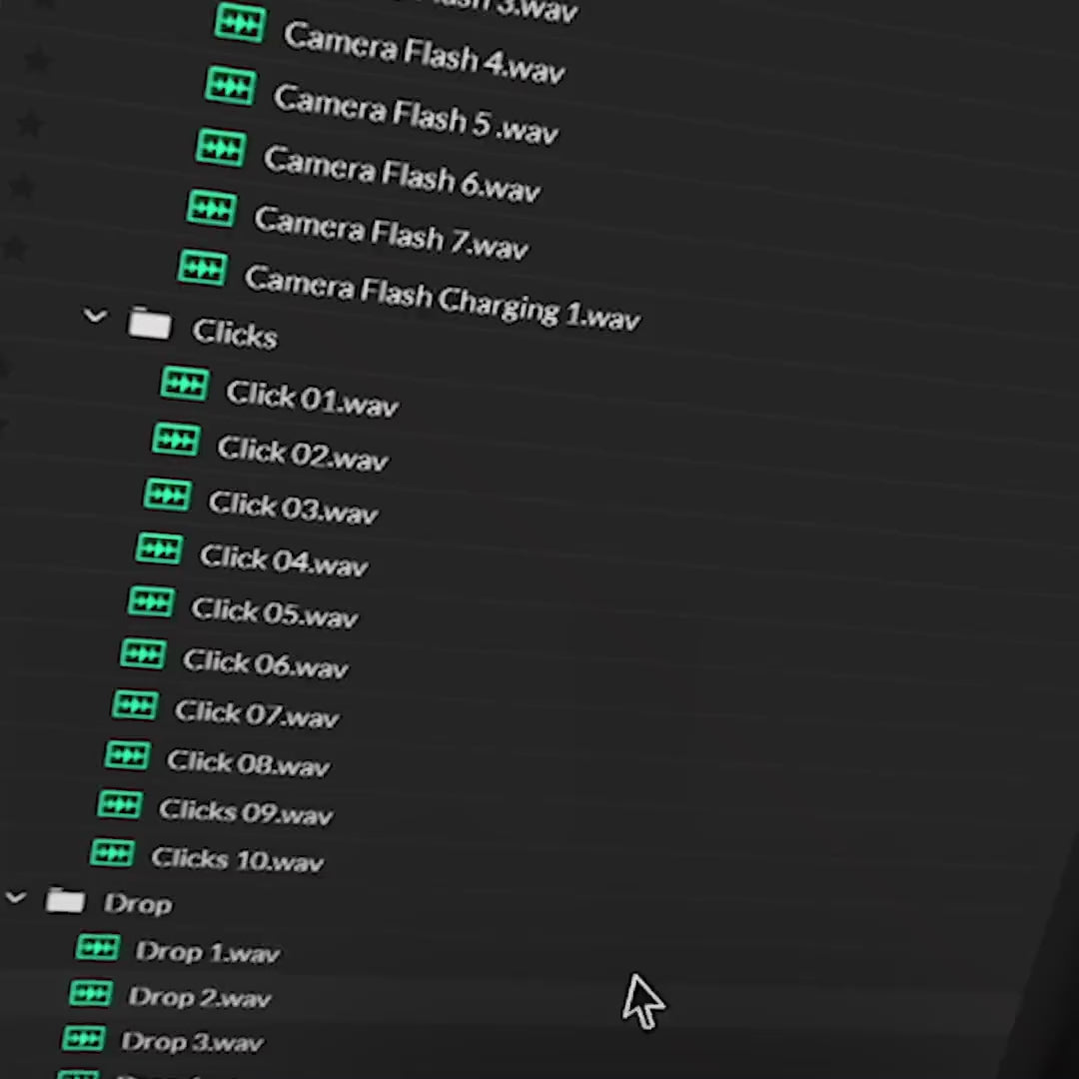Select the Drop 3.wav file name

192,1042
